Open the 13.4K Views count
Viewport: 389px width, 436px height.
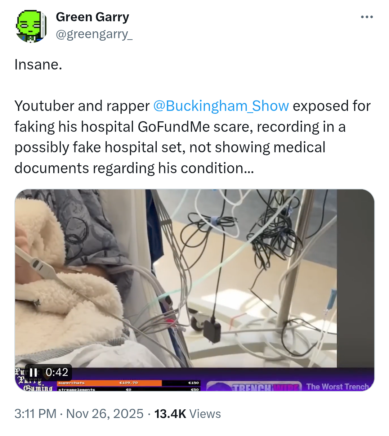pyautogui.click(x=187, y=414)
